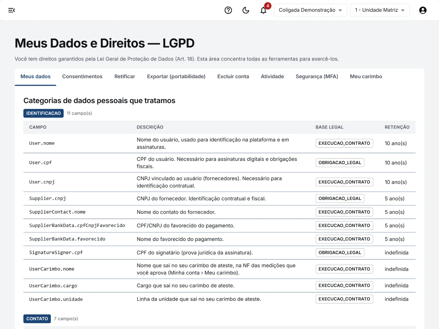
Task: Open Segurança (MFA) tab
Action: coord(317,76)
